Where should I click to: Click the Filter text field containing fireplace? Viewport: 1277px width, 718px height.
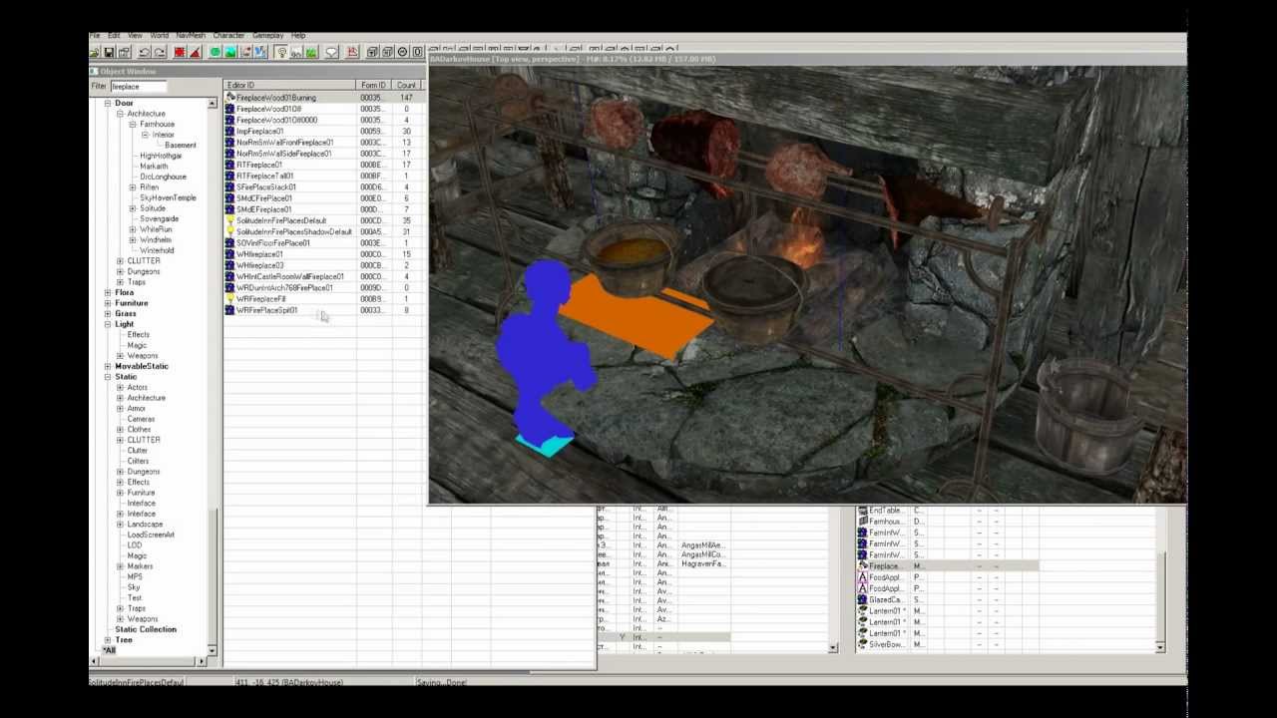click(x=139, y=87)
